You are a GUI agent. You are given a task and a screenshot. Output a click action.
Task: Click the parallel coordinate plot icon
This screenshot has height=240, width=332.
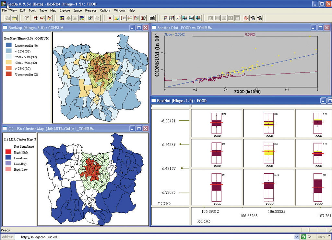coord(130,18)
